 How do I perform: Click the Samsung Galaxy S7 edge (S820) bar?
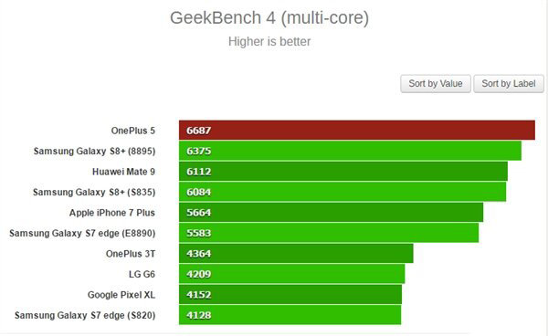(x=290, y=315)
